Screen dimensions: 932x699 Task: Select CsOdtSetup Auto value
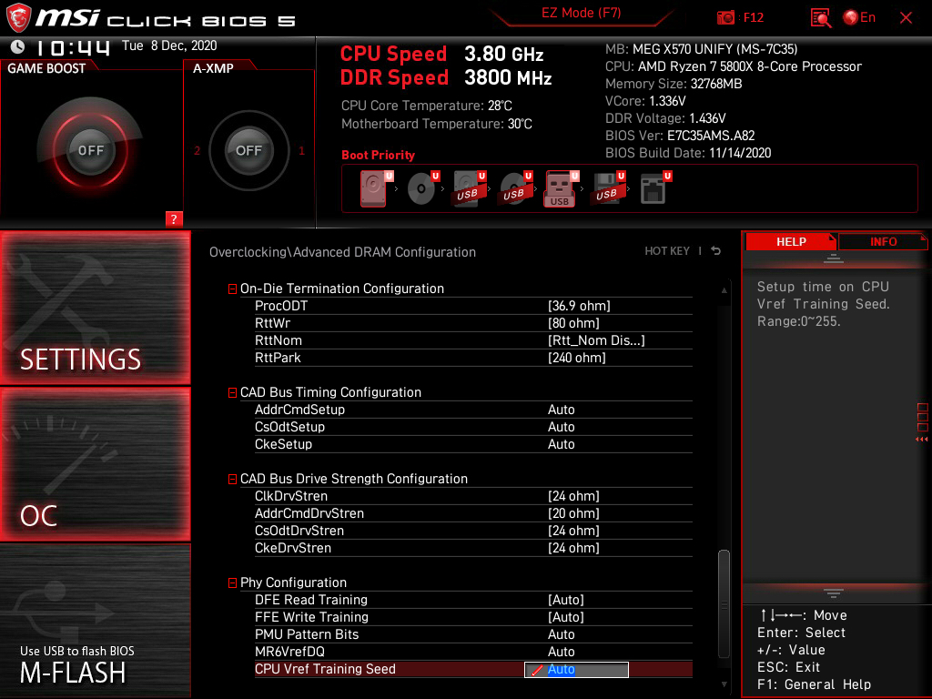(x=561, y=427)
